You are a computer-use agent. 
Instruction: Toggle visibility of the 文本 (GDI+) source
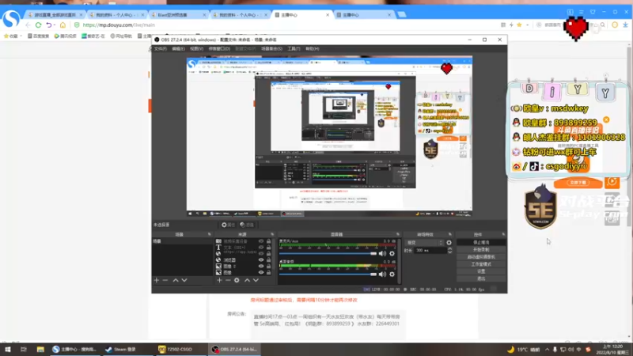coord(261,247)
